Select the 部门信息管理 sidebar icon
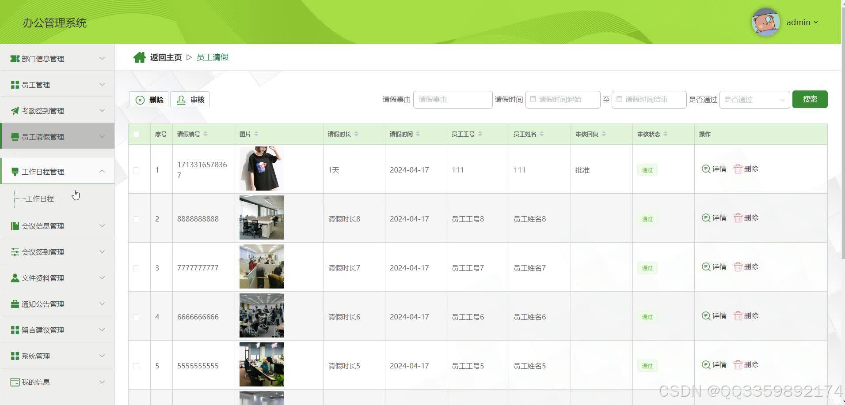 coord(15,58)
